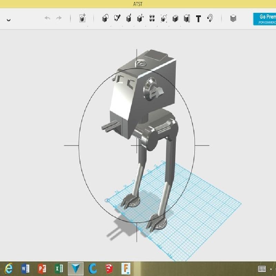Open Word from the taskbar
Screen dimensions: 276x276
[25, 269]
